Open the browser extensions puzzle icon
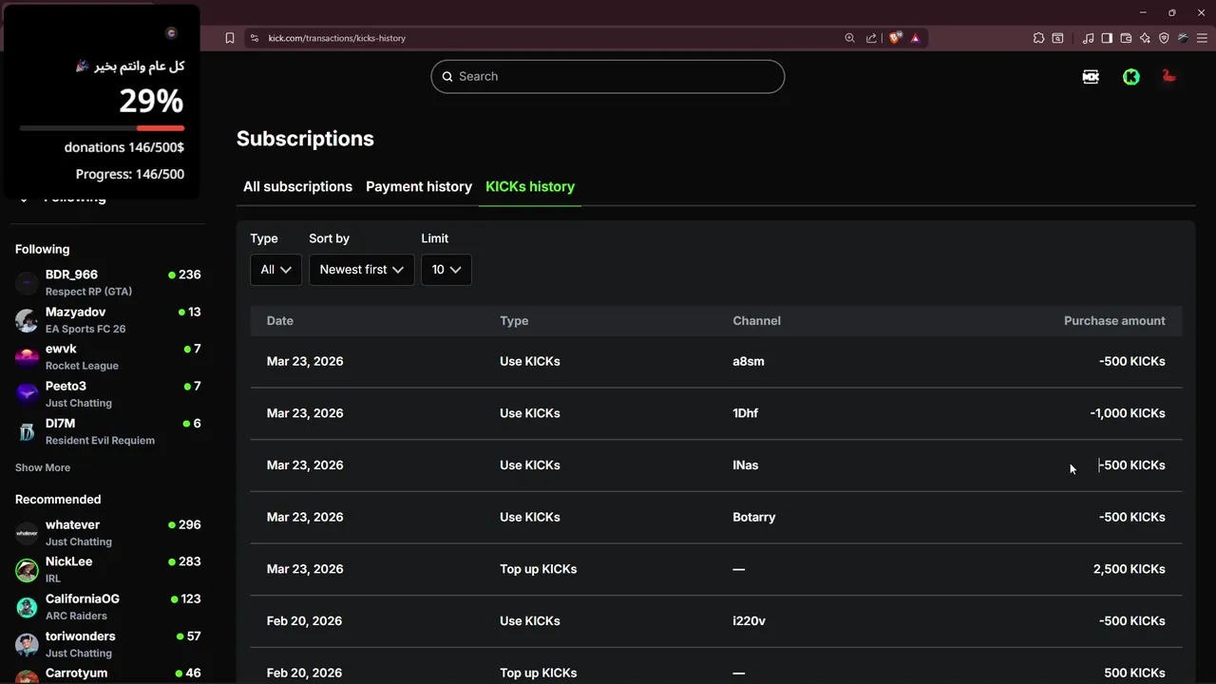This screenshot has width=1216, height=684. pyautogui.click(x=1038, y=38)
